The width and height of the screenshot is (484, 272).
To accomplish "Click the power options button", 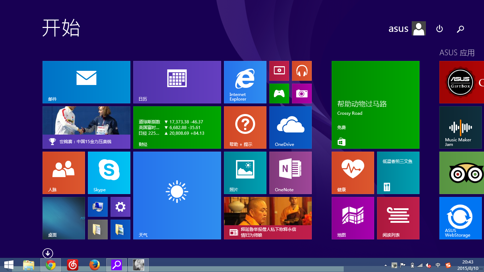I will [440, 29].
